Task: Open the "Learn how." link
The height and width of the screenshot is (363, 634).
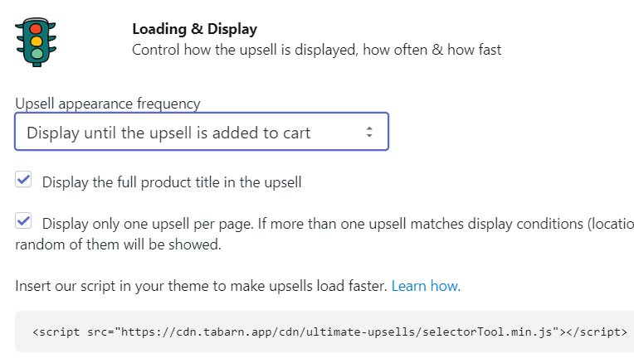Action: [426, 286]
